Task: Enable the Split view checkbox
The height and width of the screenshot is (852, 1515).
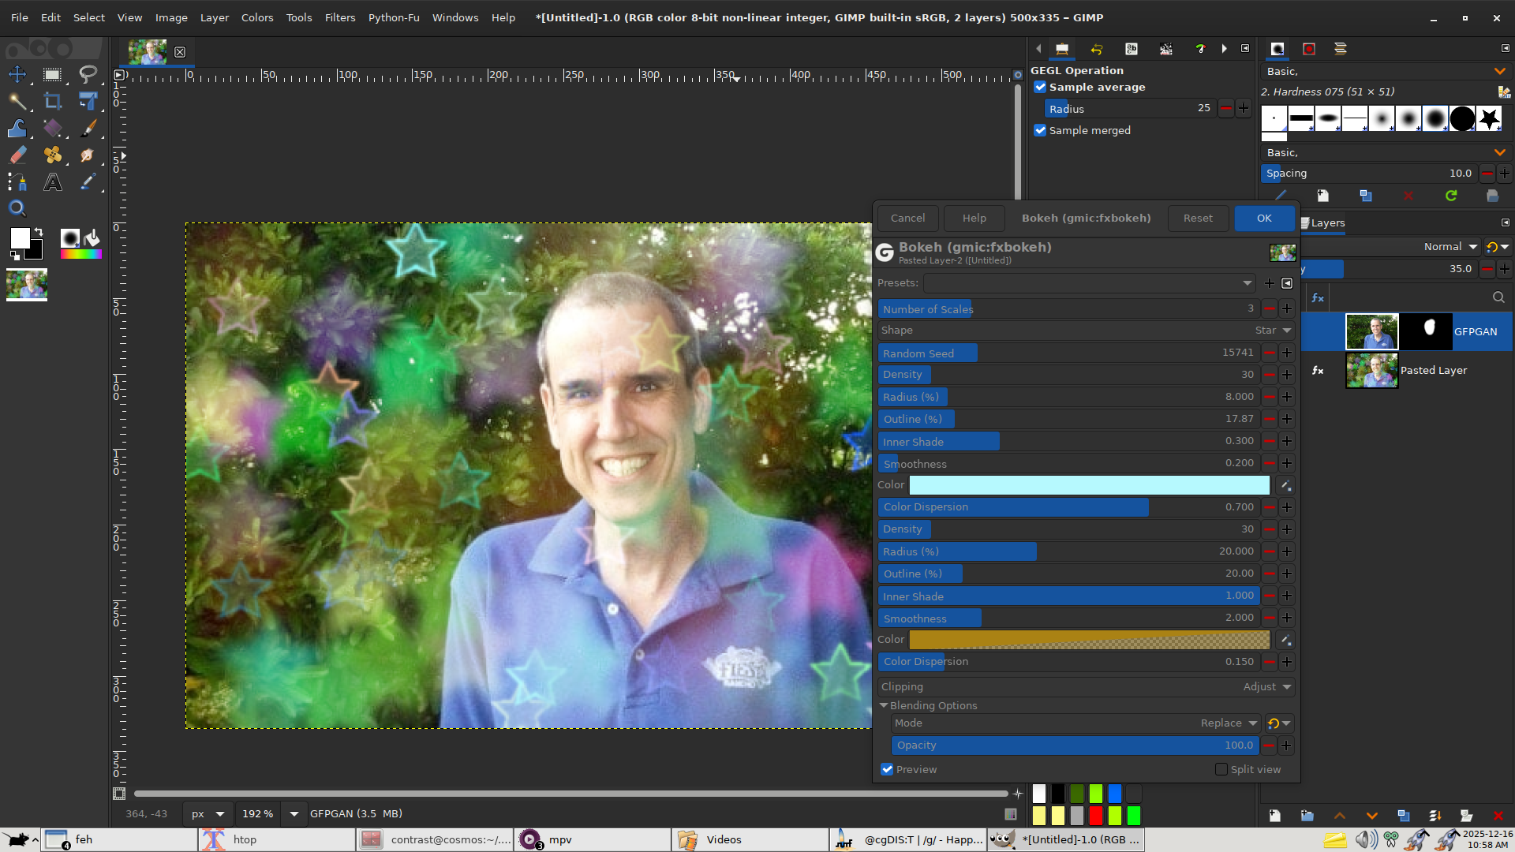Action: pos(1221,769)
